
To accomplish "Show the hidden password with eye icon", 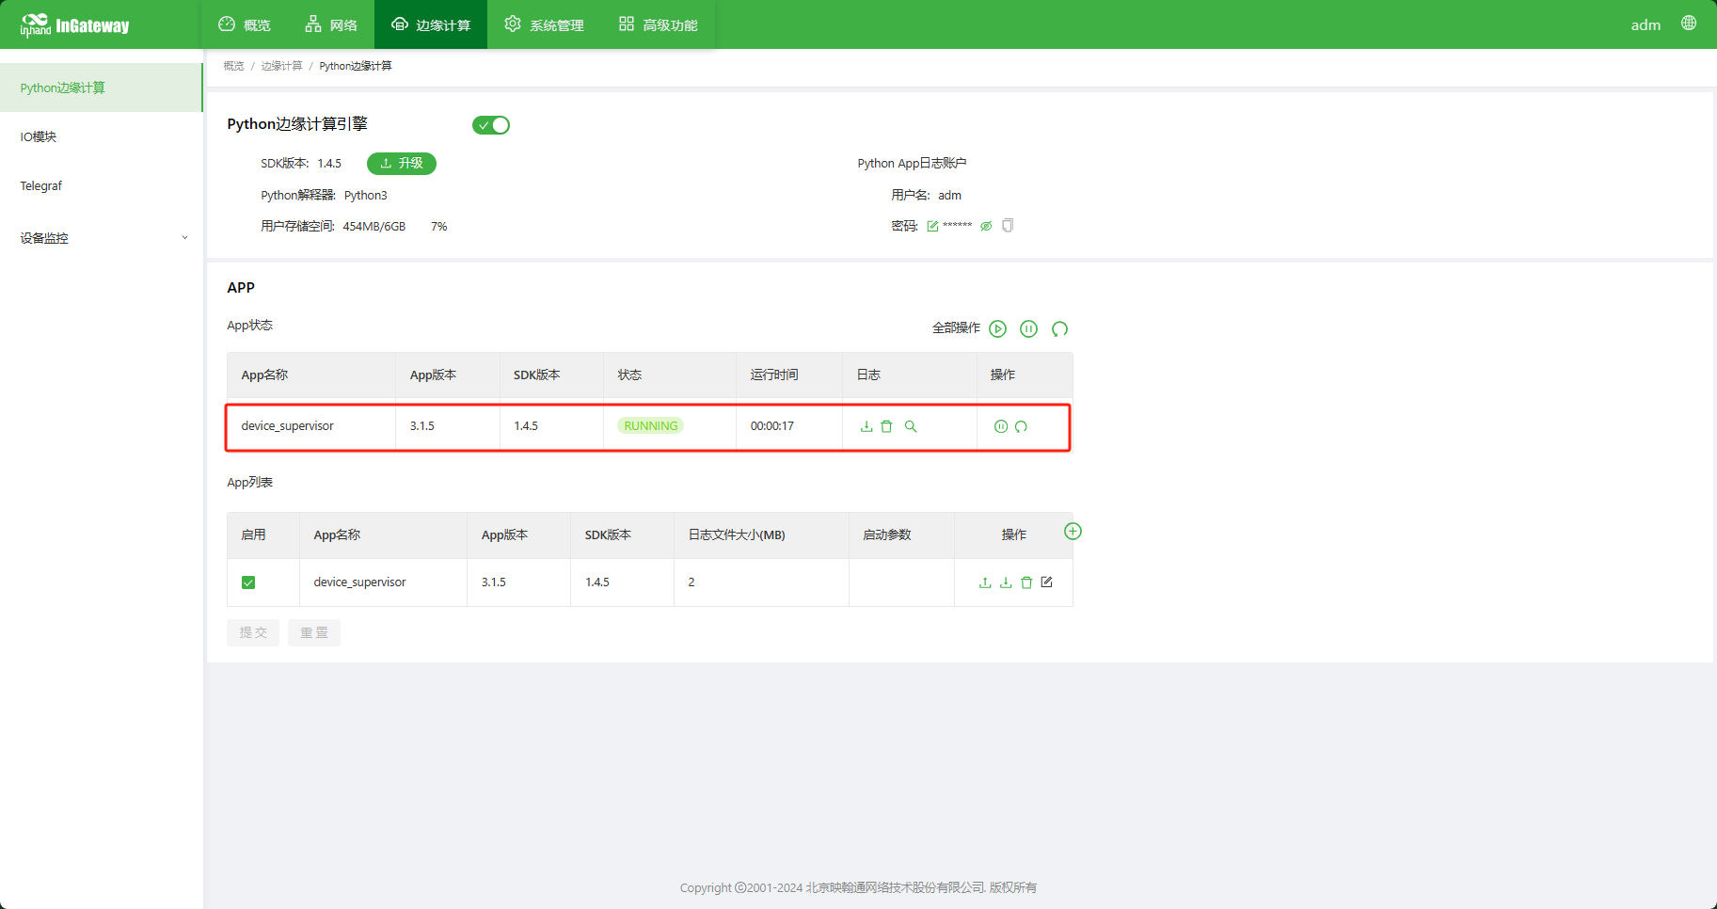I will click(986, 226).
